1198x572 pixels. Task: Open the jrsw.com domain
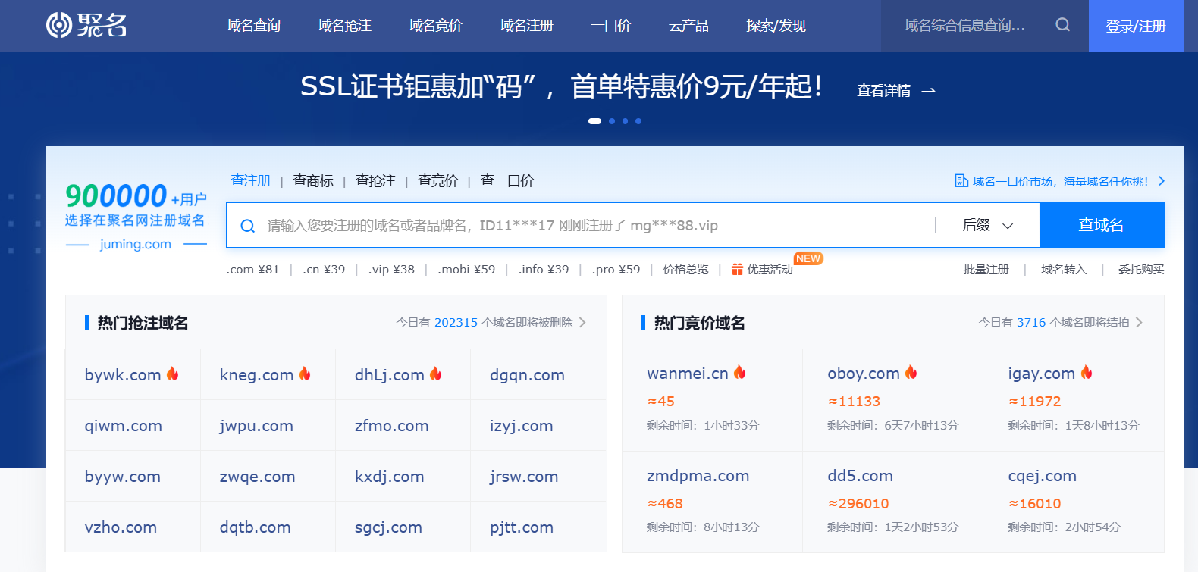[x=524, y=477]
